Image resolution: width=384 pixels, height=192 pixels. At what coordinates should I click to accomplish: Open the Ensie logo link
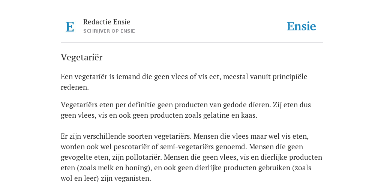(x=301, y=27)
